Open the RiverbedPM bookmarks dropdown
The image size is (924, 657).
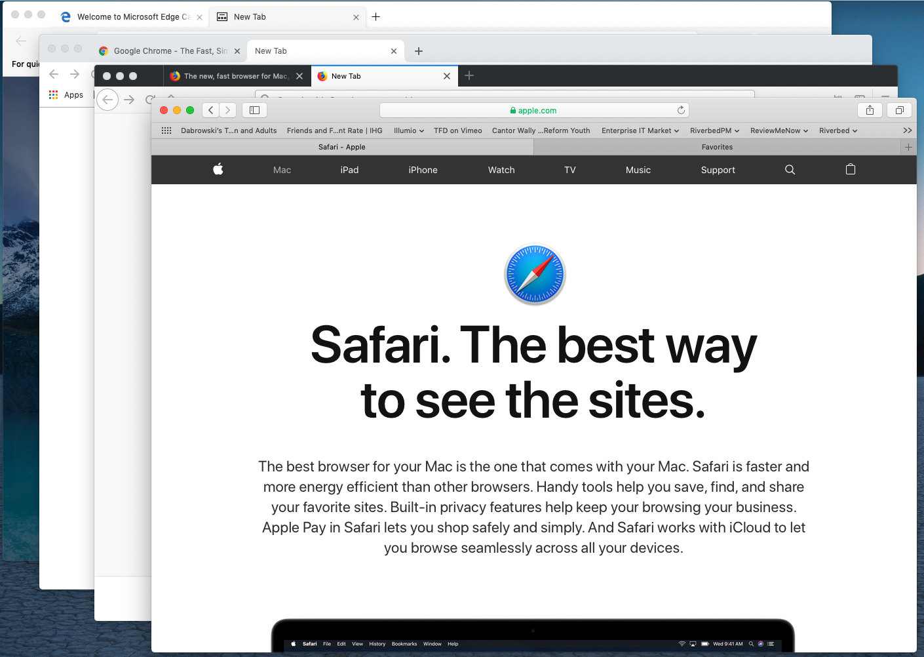(x=714, y=130)
